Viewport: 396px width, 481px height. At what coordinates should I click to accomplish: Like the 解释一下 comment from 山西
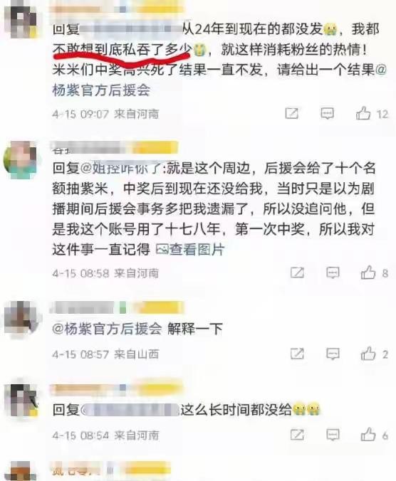coord(368,354)
